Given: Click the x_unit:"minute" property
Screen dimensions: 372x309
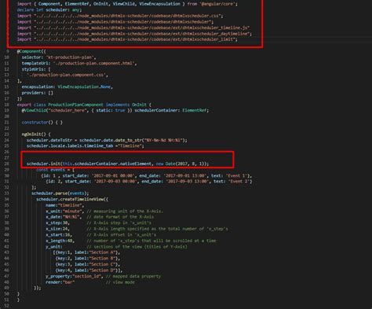Looking at the screenshot, I should pyautogui.click(x=65, y=212).
